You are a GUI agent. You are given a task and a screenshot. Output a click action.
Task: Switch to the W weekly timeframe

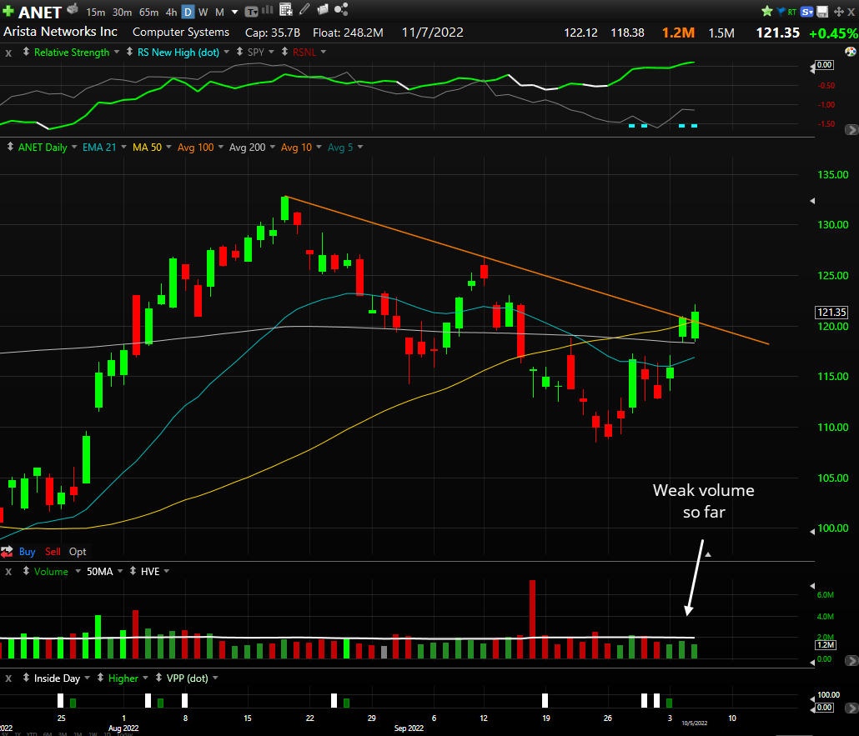tap(203, 12)
